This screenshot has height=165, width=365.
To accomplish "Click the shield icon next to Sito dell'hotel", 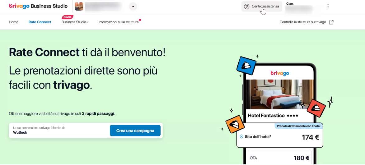I will click(x=242, y=137).
